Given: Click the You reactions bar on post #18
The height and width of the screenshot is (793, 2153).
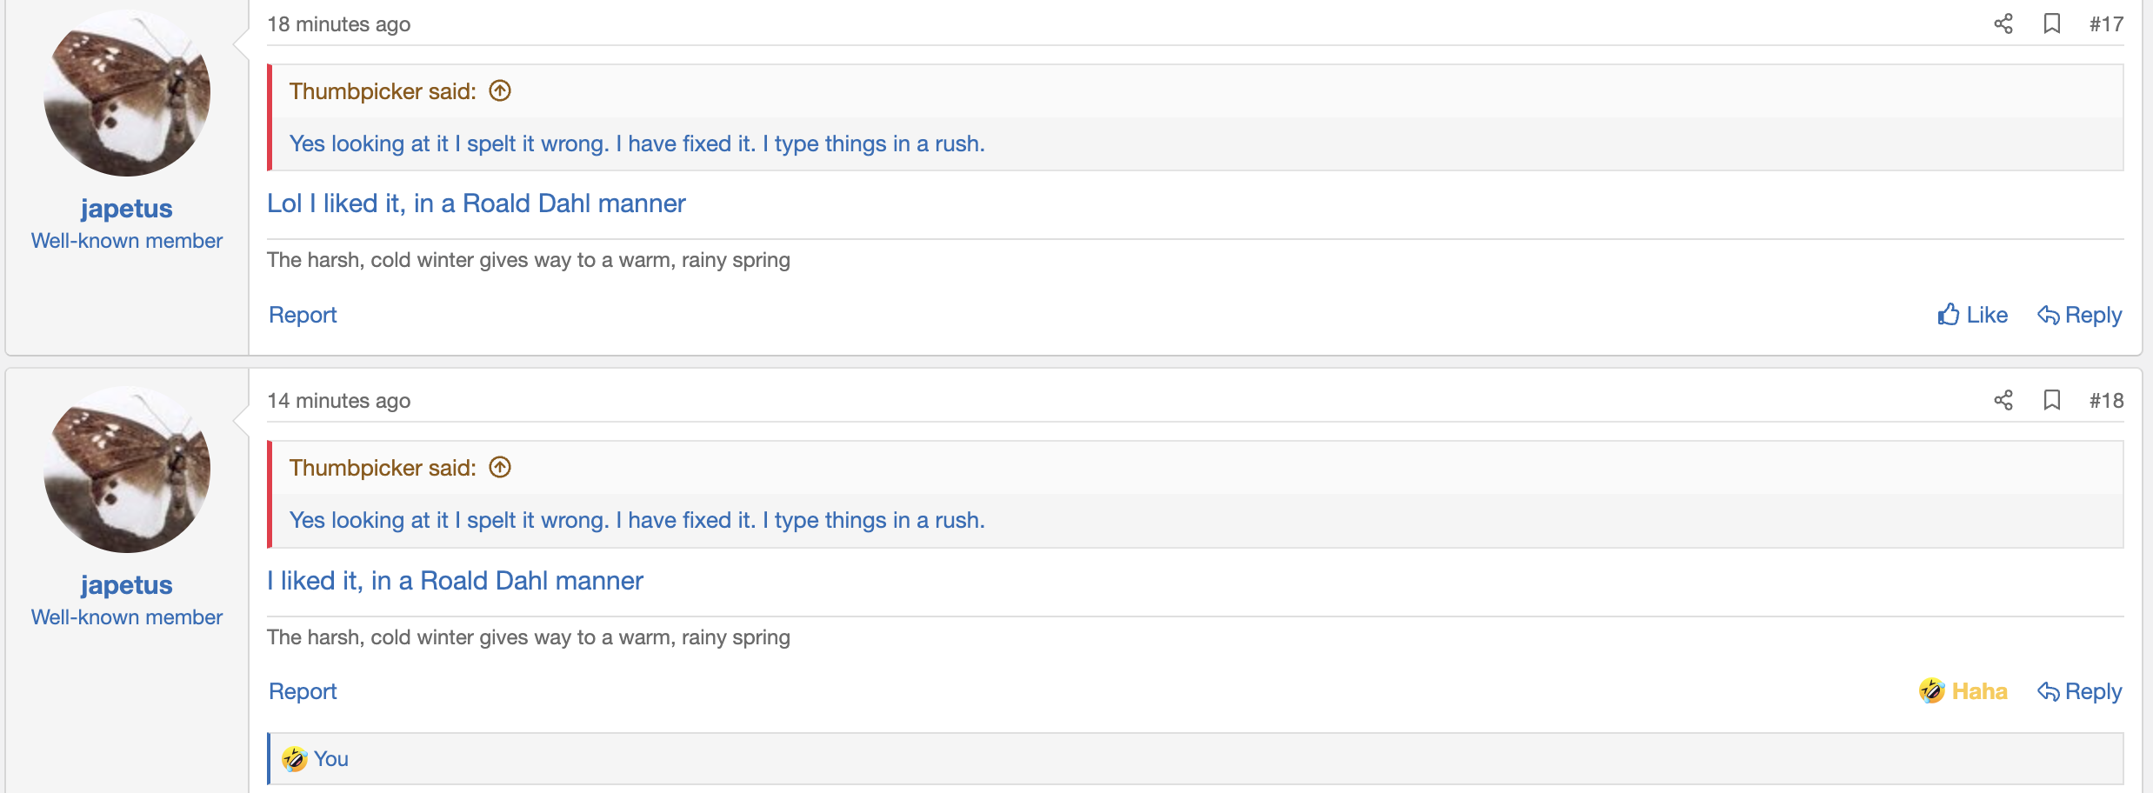Looking at the screenshot, I should [x=330, y=758].
